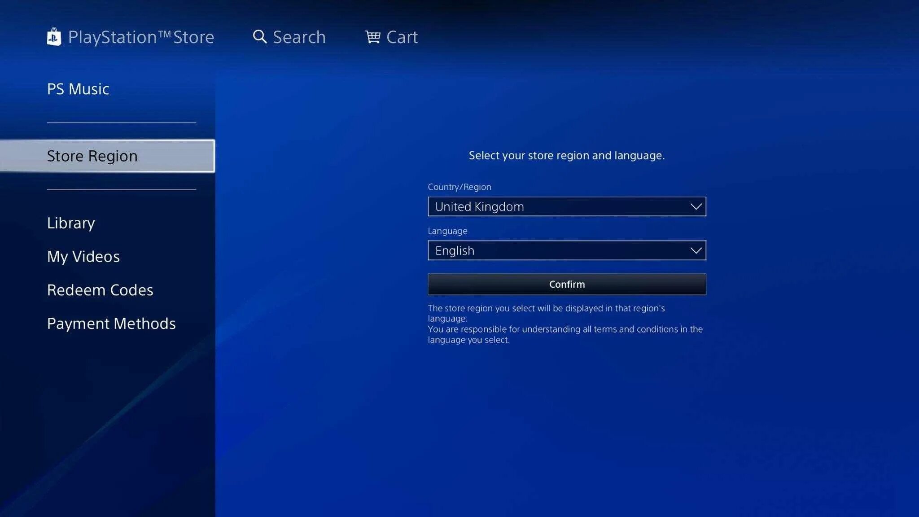Image resolution: width=919 pixels, height=517 pixels.
Task: Change language to a different option
Action: point(567,250)
